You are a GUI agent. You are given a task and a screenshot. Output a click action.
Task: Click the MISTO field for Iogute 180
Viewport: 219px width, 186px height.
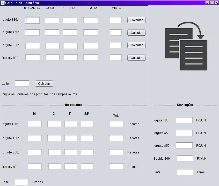point(116,20)
